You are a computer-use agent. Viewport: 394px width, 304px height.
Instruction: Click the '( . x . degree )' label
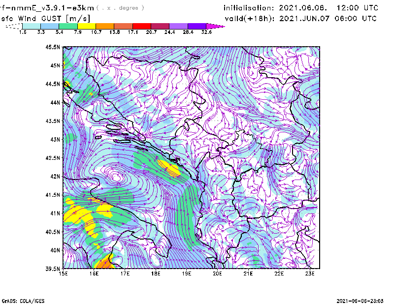pos(120,8)
